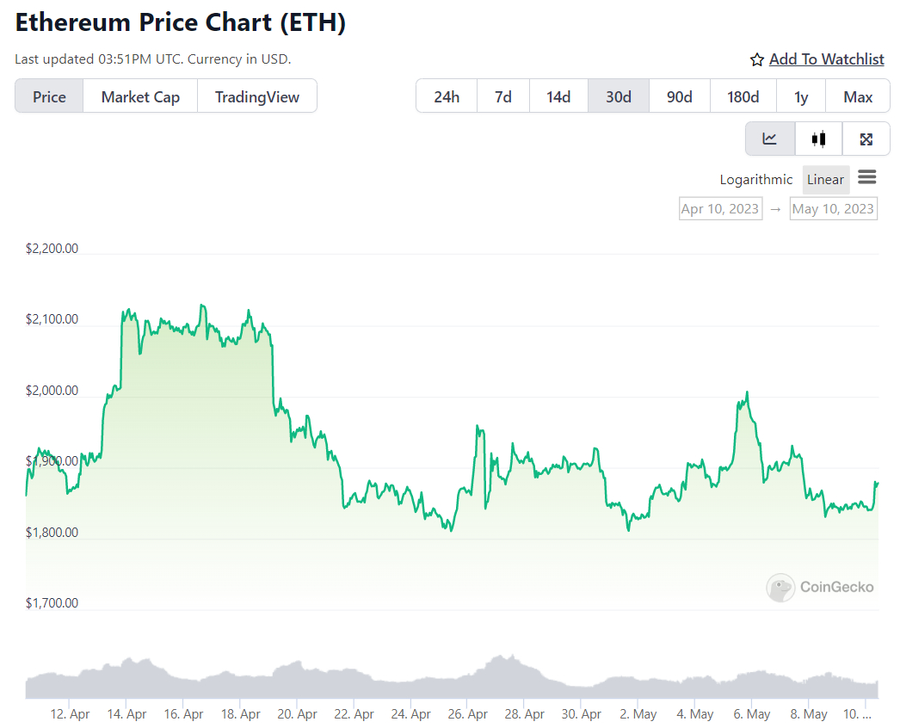Show the Max time range
Screen dimensions: 900x728
[858, 96]
